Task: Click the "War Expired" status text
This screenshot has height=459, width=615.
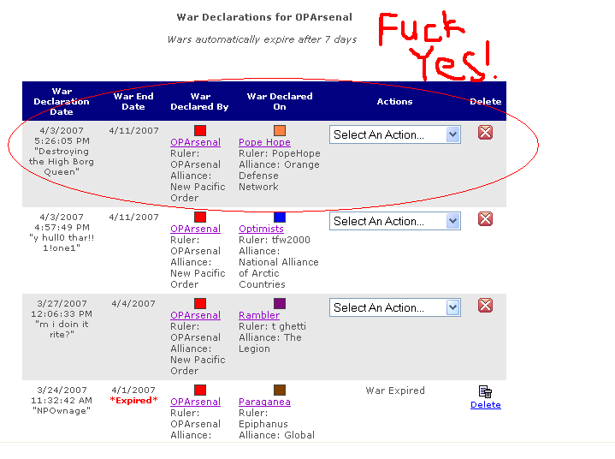Action: tap(395, 390)
